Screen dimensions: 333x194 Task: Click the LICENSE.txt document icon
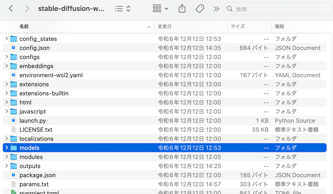14,130
